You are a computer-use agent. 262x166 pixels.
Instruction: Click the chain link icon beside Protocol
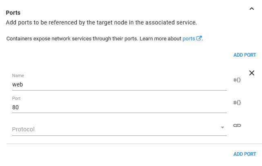coord(237,126)
